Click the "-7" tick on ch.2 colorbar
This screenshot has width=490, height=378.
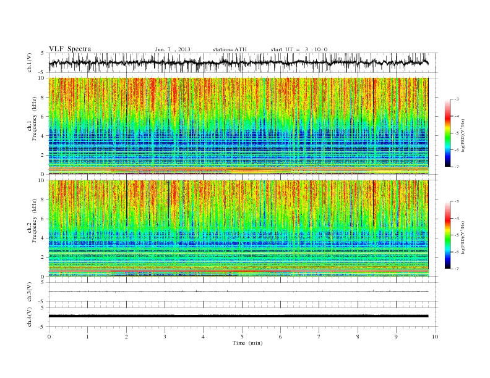(456, 269)
